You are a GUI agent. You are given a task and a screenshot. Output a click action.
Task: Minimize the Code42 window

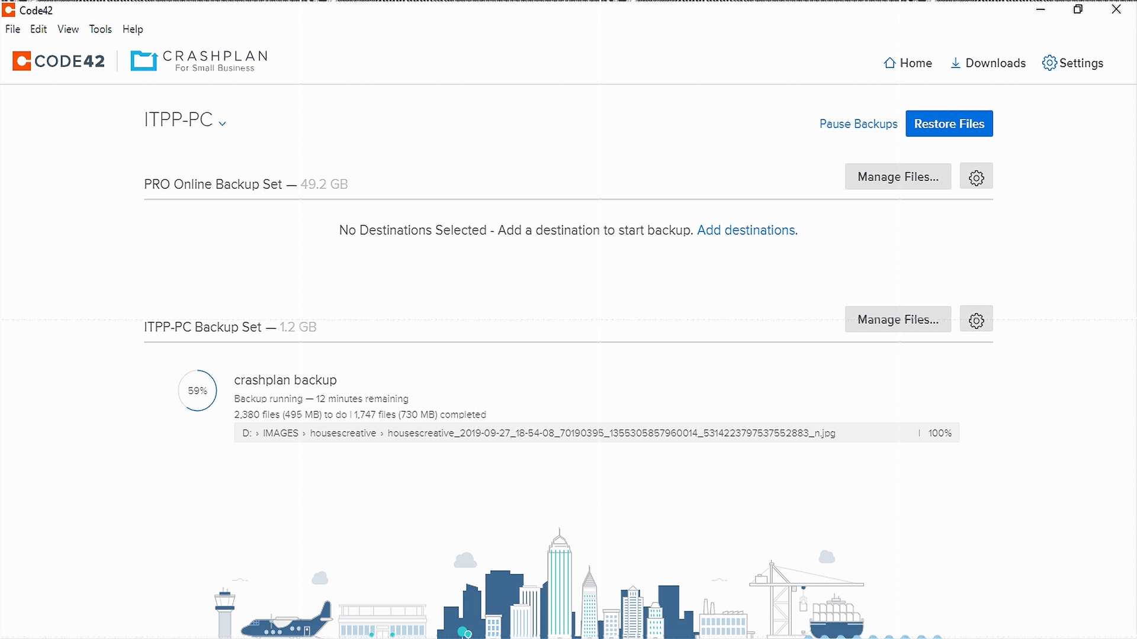(1040, 9)
